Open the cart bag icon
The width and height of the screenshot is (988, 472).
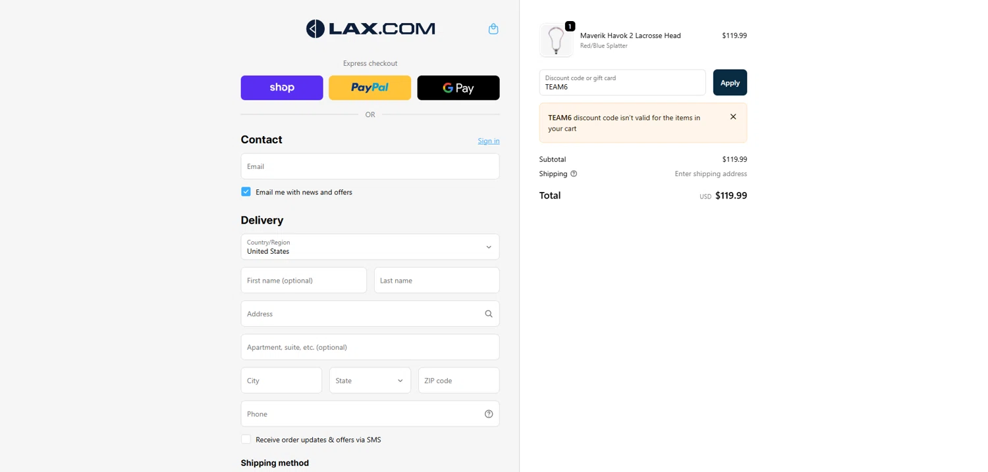(493, 29)
